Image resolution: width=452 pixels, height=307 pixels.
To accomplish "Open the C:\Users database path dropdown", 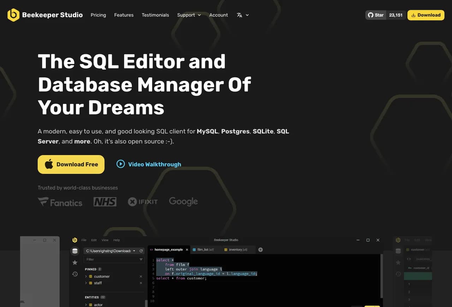I will tap(111, 251).
